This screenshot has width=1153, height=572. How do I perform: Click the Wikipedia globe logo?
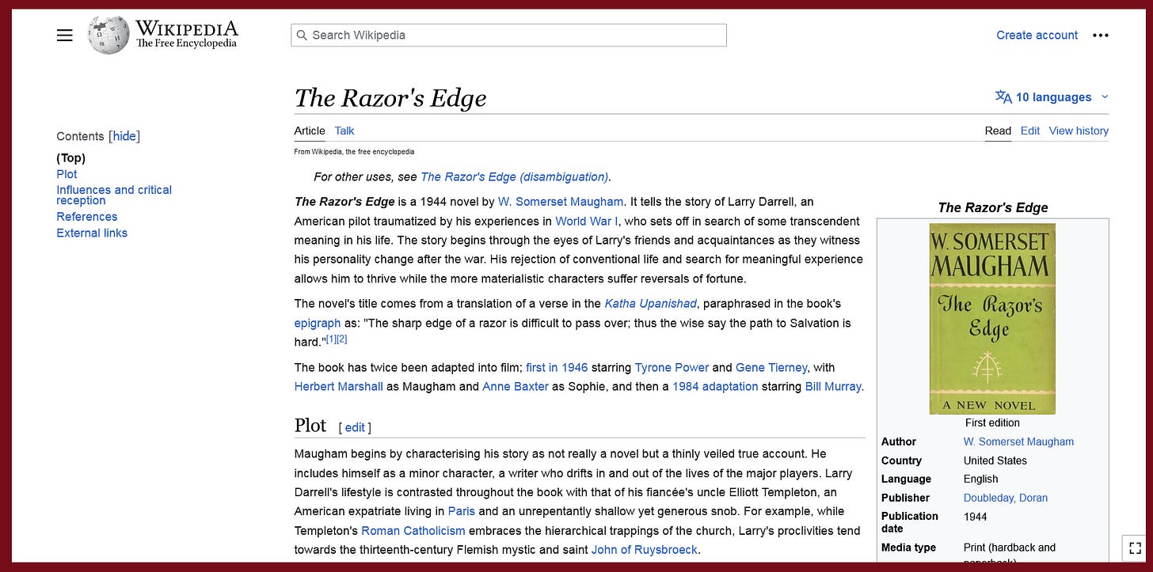point(108,35)
